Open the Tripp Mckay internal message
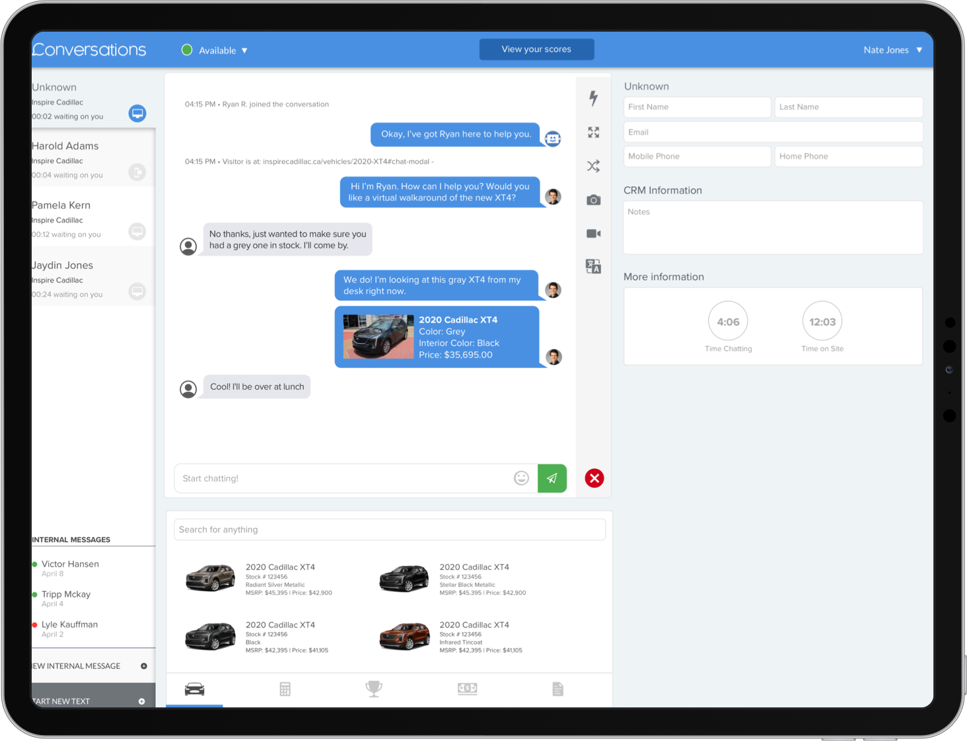Viewport: 967px width, 741px height. click(93, 598)
